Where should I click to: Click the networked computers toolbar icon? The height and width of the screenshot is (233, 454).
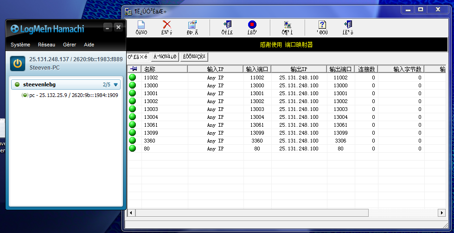click(287, 24)
